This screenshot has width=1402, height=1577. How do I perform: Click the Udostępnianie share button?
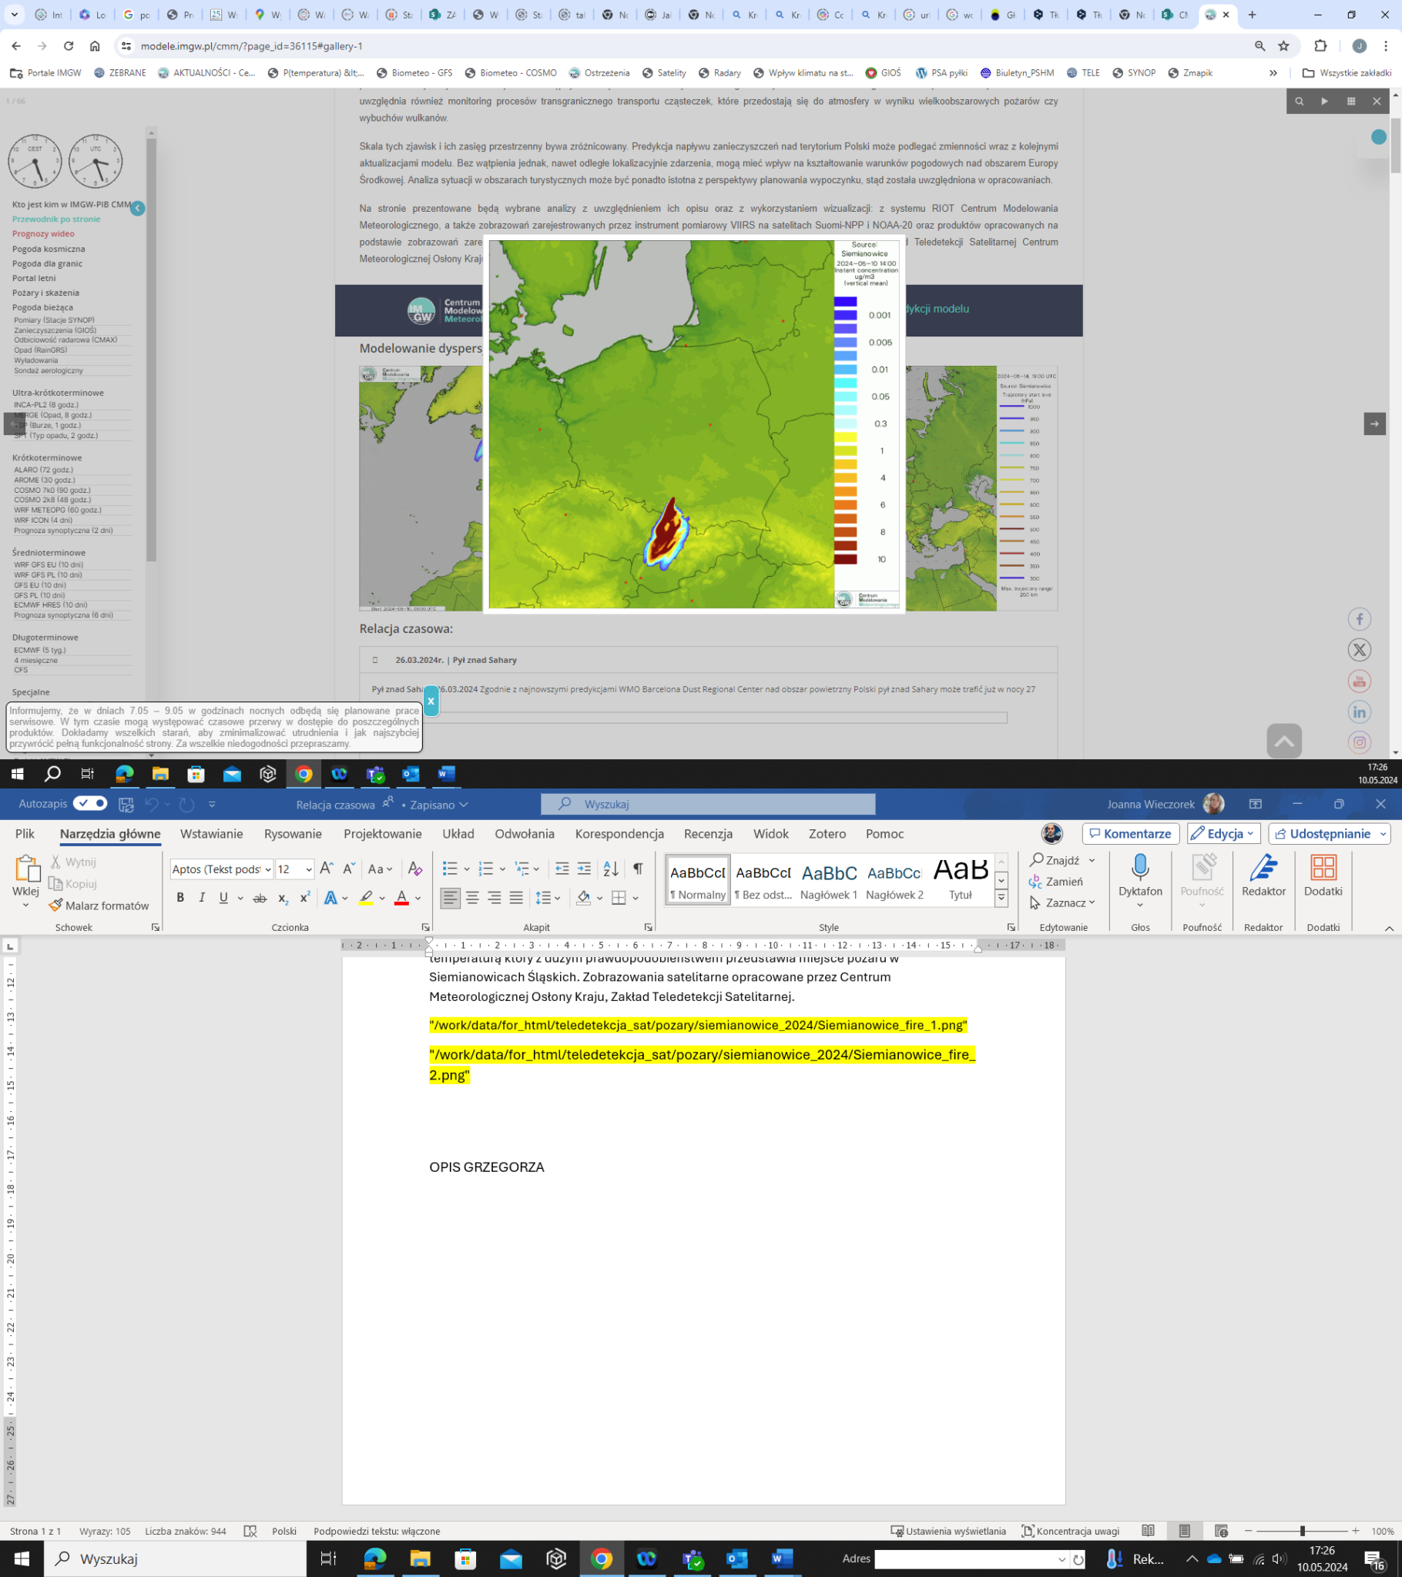(x=1328, y=833)
